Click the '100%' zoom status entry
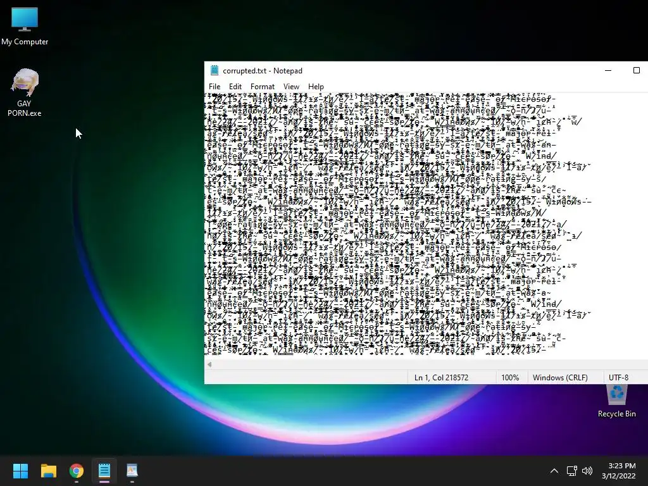The image size is (648, 486). (x=510, y=377)
